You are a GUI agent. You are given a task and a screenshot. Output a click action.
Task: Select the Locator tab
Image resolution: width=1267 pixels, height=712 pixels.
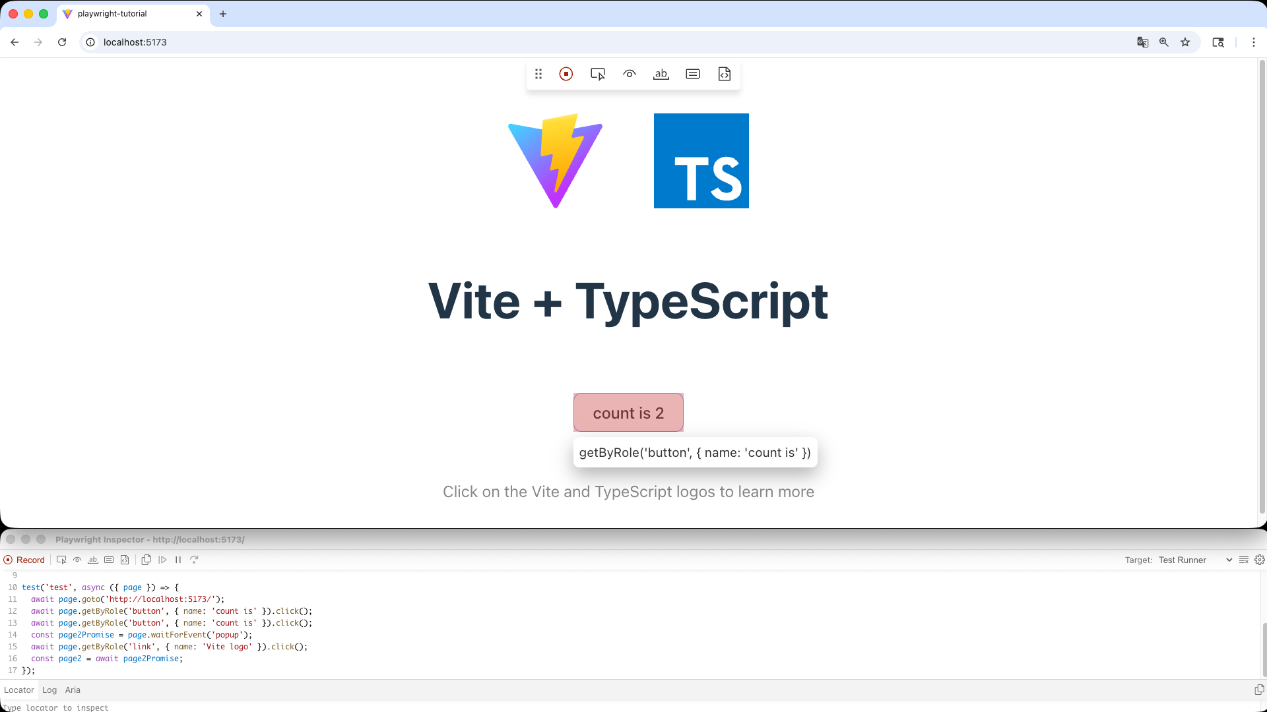pyautogui.click(x=19, y=690)
